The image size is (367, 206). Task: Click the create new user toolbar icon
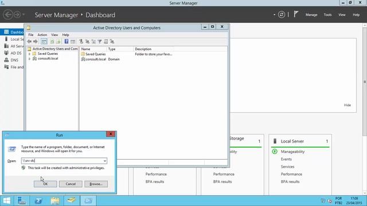pyautogui.click(x=81, y=42)
